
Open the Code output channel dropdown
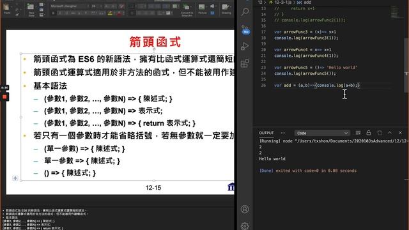coord(322,133)
